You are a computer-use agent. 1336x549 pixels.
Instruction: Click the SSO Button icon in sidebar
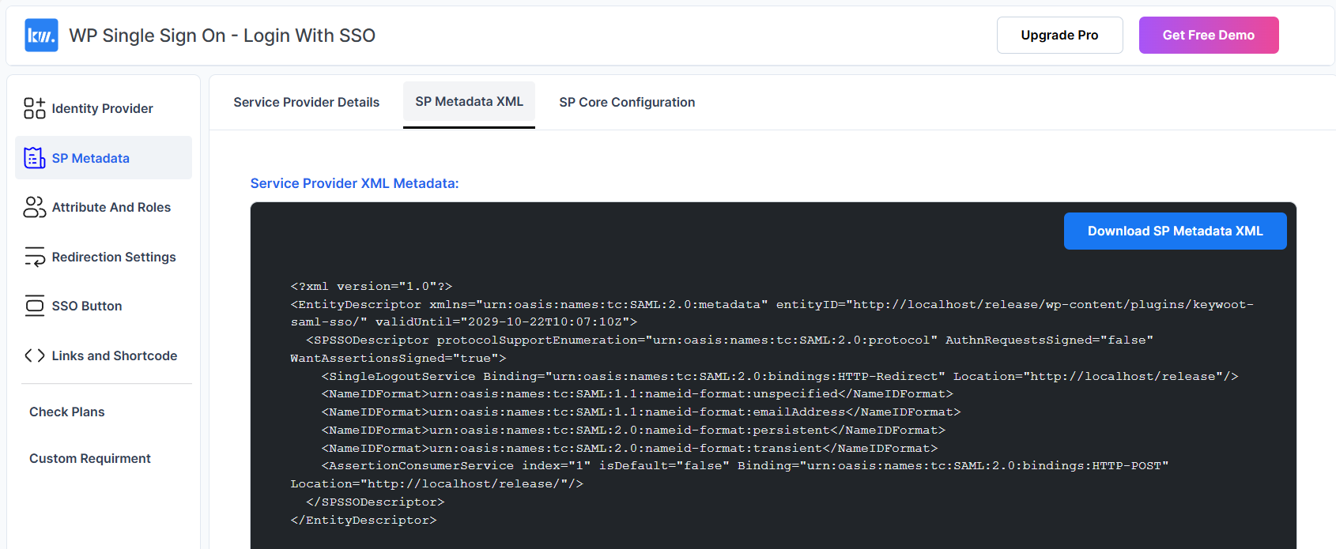pos(35,306)
